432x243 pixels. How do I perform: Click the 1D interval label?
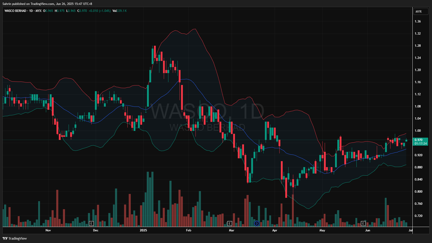click(31, 11)
